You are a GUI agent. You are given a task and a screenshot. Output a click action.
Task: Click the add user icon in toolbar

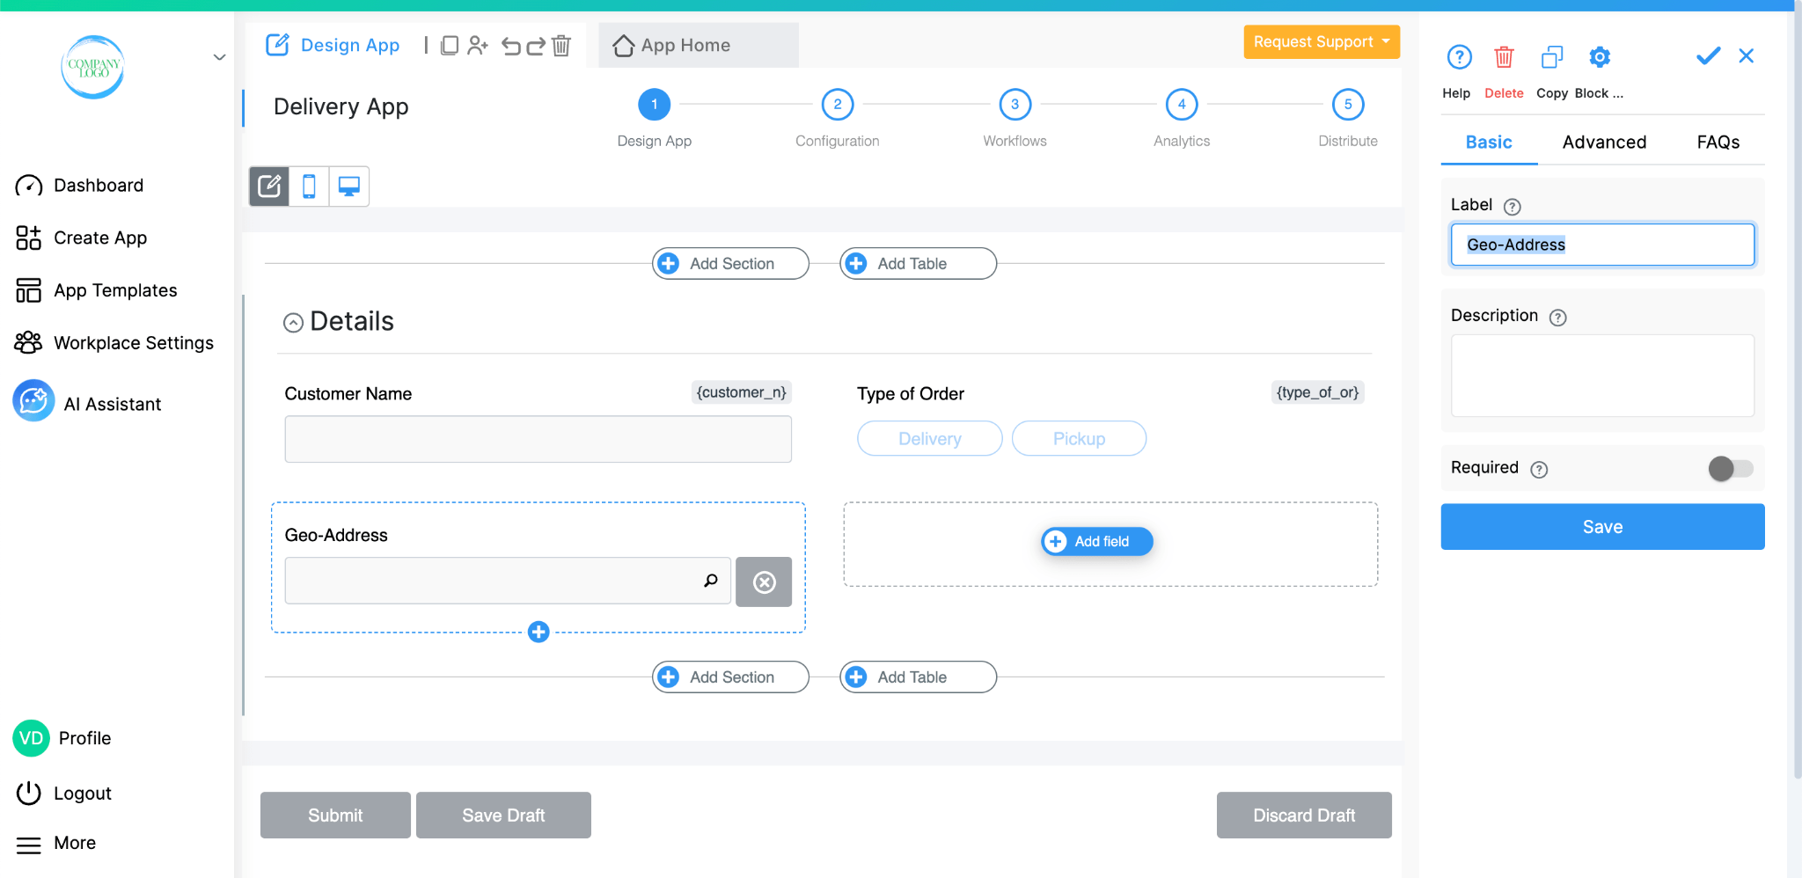[x=478, y=45]
